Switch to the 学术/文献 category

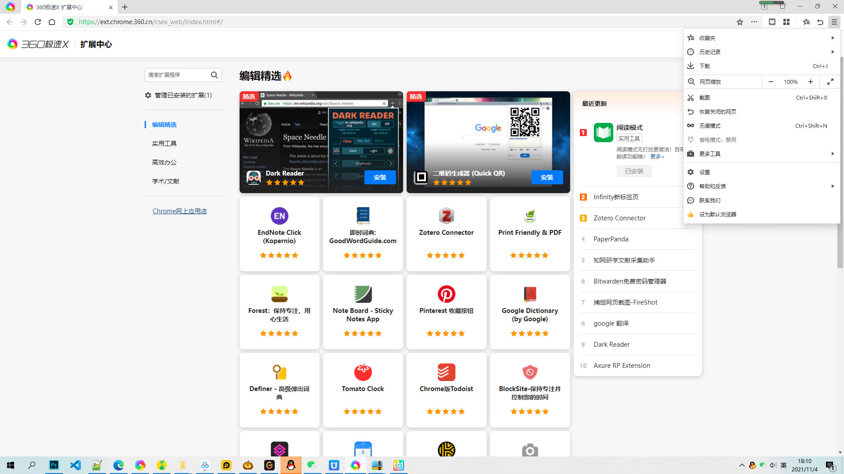tap(165, 181)
